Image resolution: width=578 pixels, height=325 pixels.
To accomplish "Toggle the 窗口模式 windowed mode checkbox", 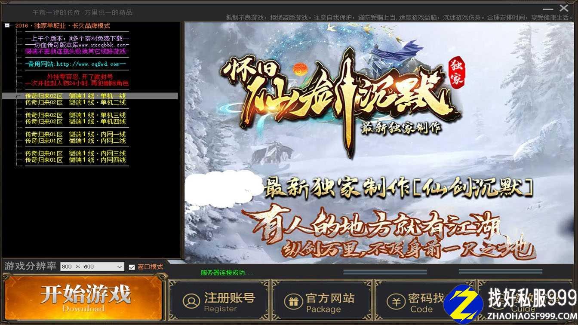I will 132,267.
